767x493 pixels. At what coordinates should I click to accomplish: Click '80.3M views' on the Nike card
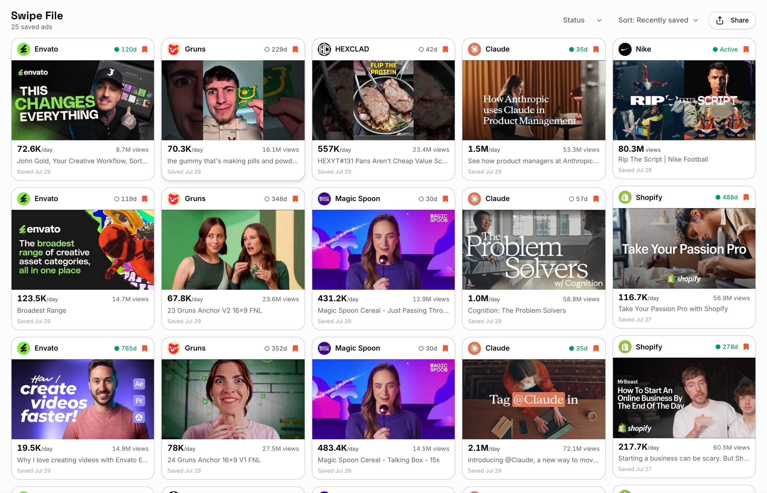point(639,149)
